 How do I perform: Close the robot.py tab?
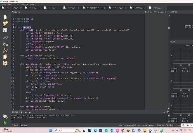tap(60, 8)
